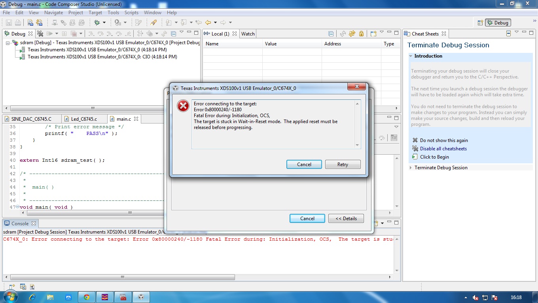The image size is (538, 303).
Task: Open Google Chrome from the taskbar
Action: 86,297
